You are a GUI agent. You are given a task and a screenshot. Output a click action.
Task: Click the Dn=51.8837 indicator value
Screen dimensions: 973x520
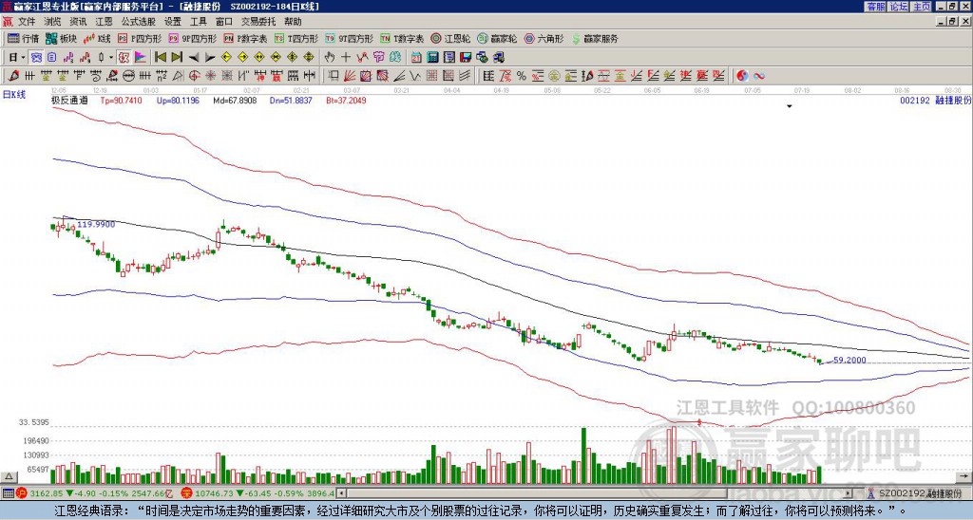click(291, 100)
